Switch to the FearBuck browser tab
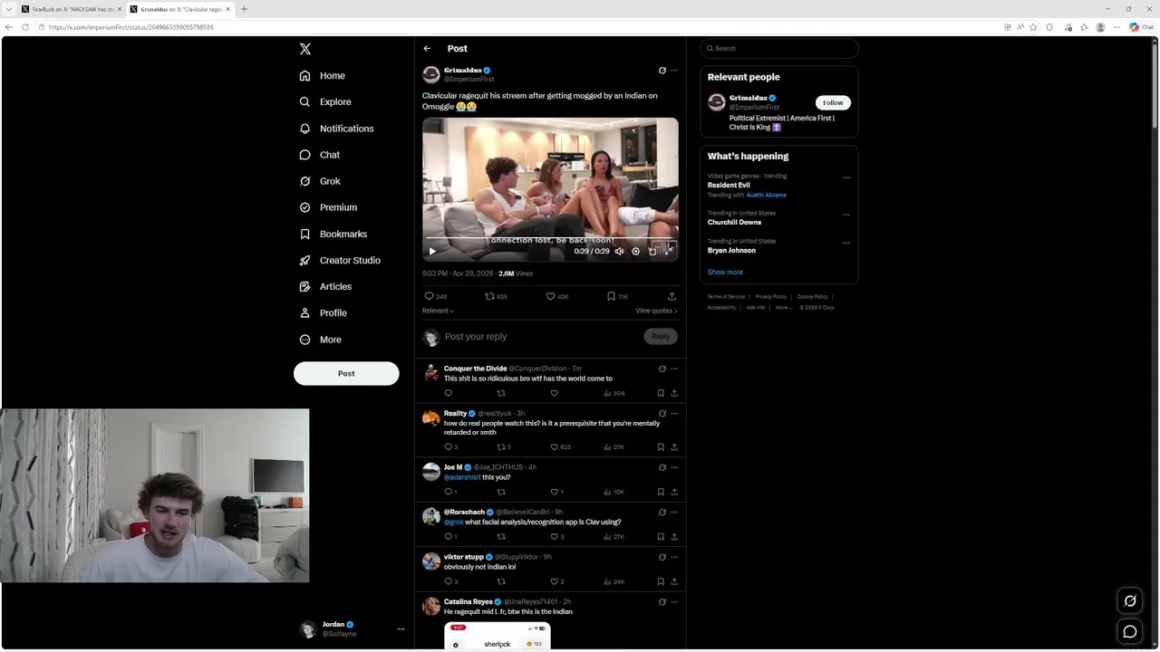Image resolution: width=1160 pixels, height=652 pixels. 72,9
